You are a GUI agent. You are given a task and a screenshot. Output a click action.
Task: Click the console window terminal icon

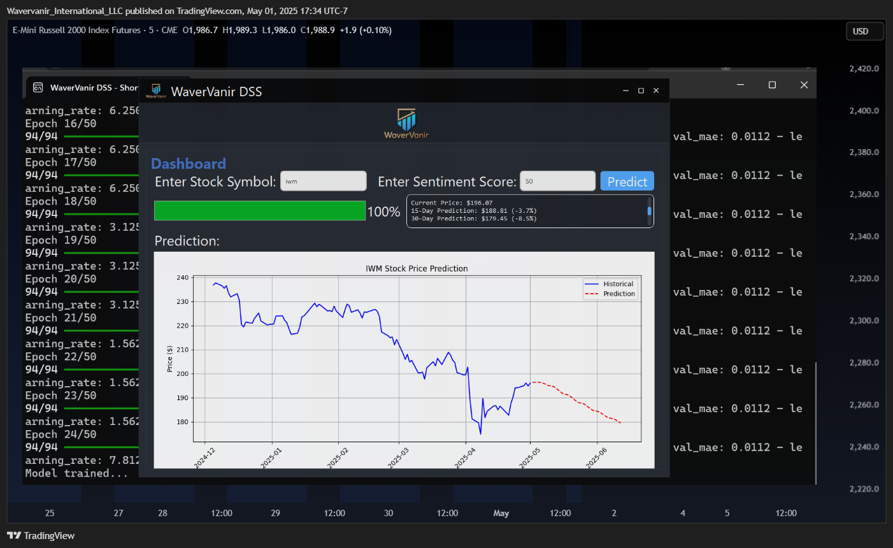(x=38, y=87)
